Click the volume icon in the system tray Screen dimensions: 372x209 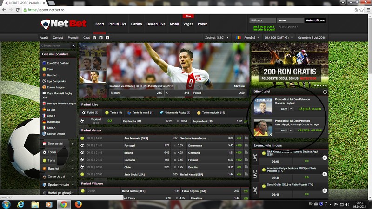coord(347,204)
